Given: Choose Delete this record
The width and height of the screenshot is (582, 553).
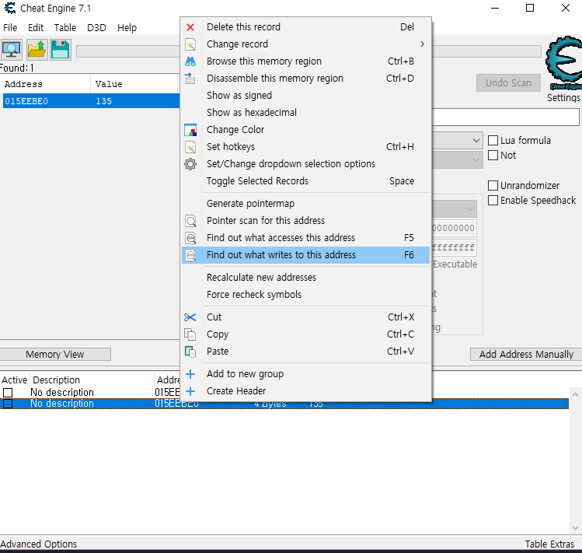Looking at the screenshot, I should pos(306,27).
